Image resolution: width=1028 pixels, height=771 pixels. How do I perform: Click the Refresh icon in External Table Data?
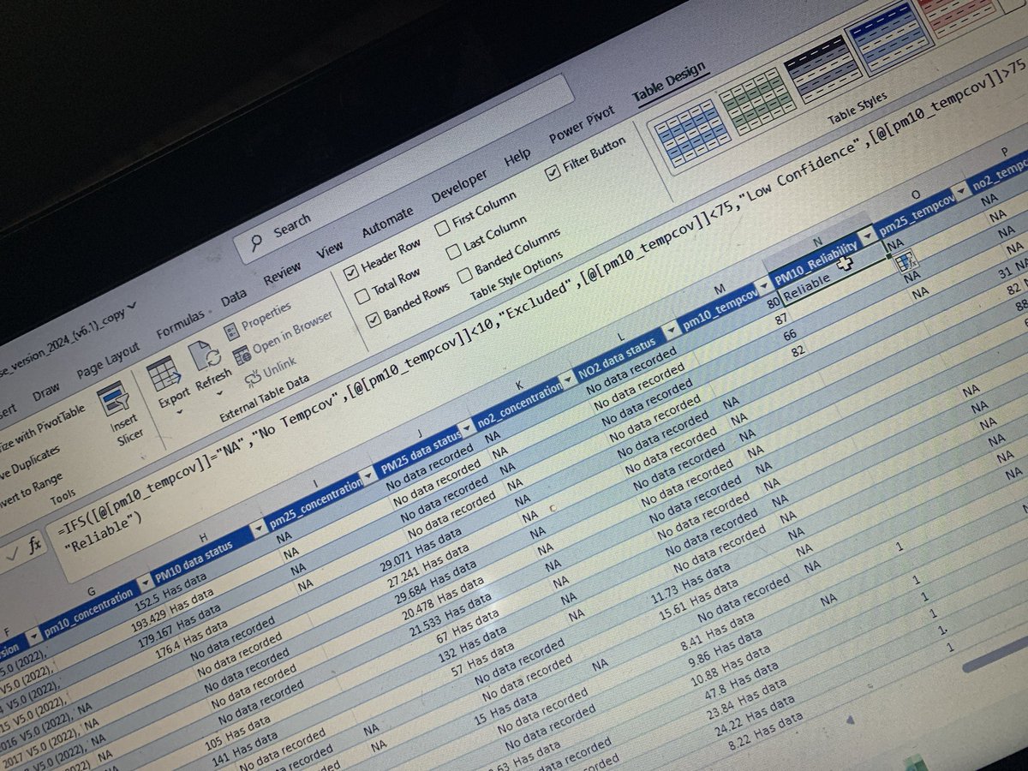tap(203, 355)
